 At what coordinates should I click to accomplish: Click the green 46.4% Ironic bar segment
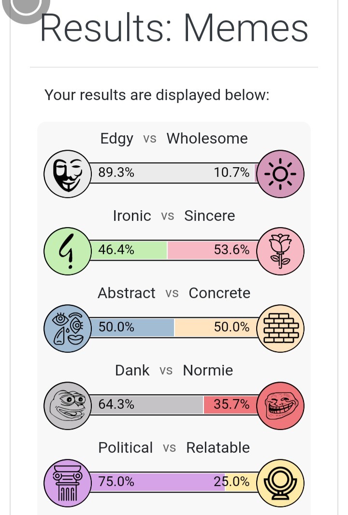(x=128, y=250)
